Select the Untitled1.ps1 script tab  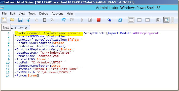pos(17,28)
